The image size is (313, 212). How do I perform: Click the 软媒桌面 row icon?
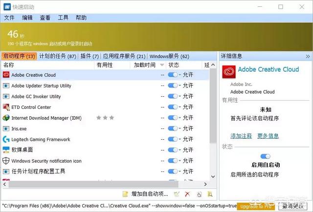[6, 150]
